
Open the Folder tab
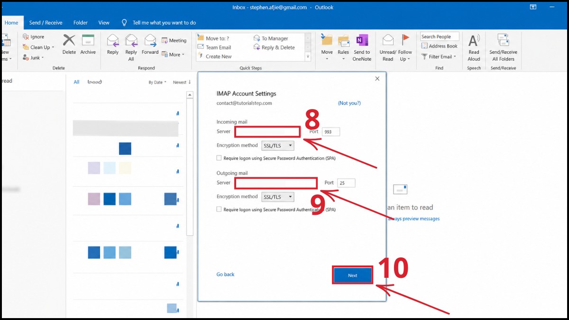point(81,22)
